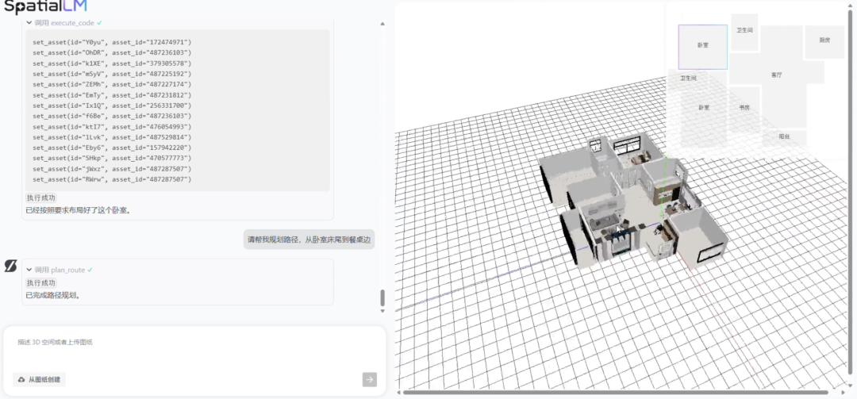857x399 pixels.
Task: Select the 客厅 room in minimap
Action: click(777, 75)
